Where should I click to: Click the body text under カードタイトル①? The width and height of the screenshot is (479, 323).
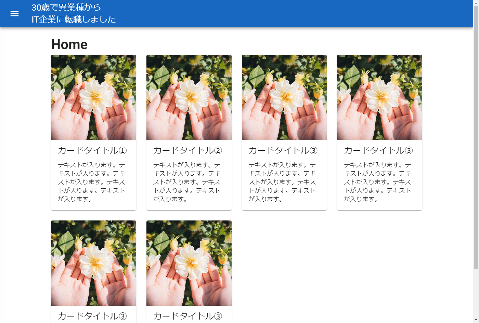pos(91,182)
